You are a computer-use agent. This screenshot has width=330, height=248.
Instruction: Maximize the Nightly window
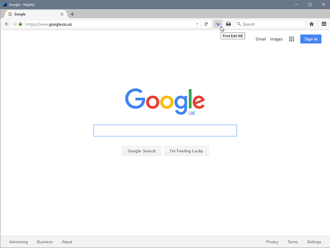pos(310,4)
